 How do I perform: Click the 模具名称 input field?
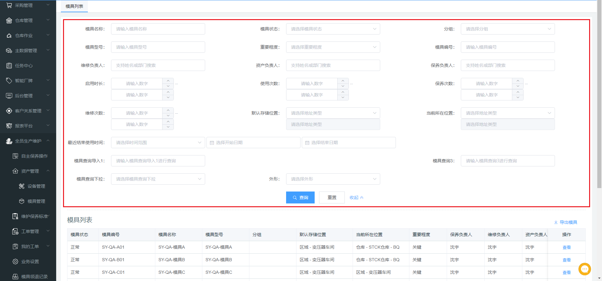click(x=158, y=29)
